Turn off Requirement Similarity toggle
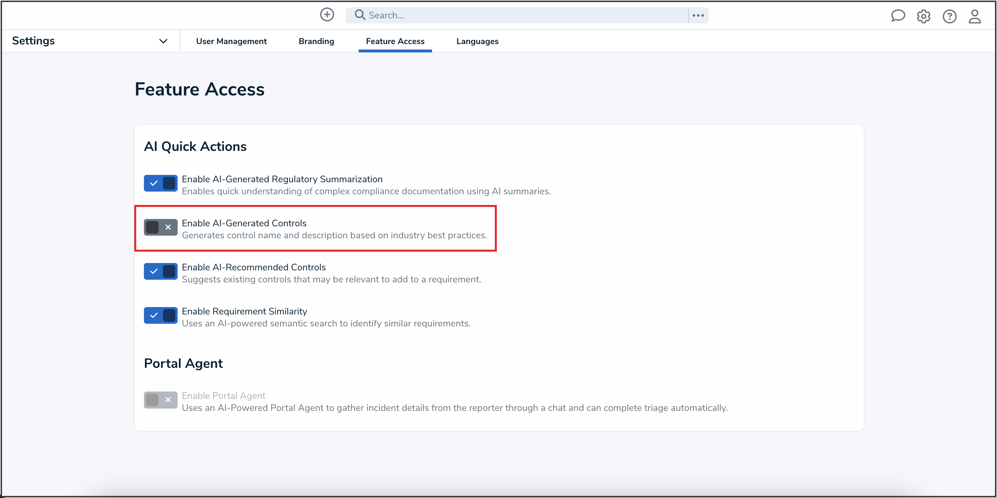 tap(161, 315)
